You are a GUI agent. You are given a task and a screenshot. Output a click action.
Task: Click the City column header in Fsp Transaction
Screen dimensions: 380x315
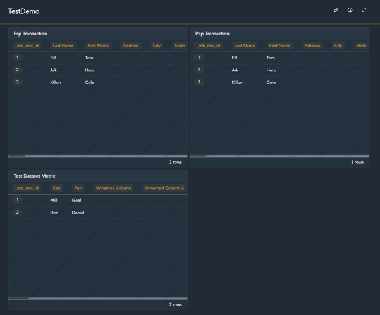[x=156, y=46]
